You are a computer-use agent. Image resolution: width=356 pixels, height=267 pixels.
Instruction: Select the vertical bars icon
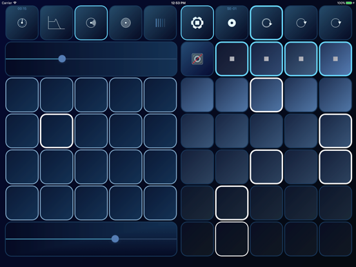[x=160, y=23]
